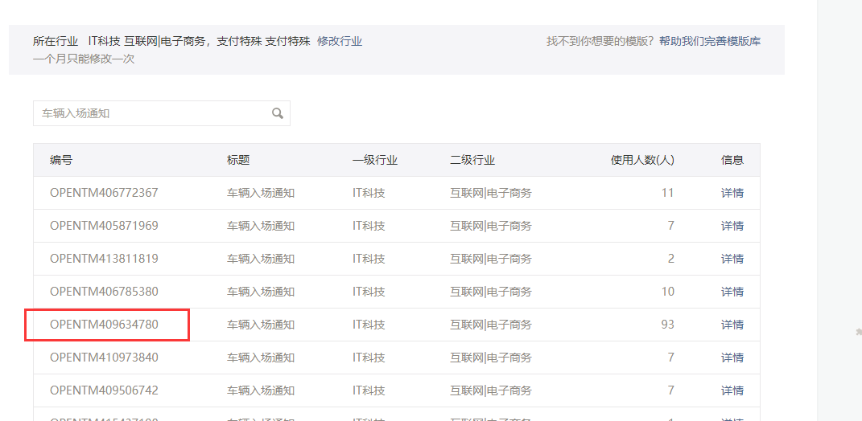Click the magnifier search icon
862x421 pixels.
[278, 113]
